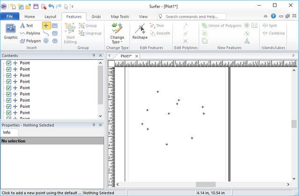Viewport: 299px width, 196px height.
Task: Close the Properties panel
Action: [x=100, y=125]
